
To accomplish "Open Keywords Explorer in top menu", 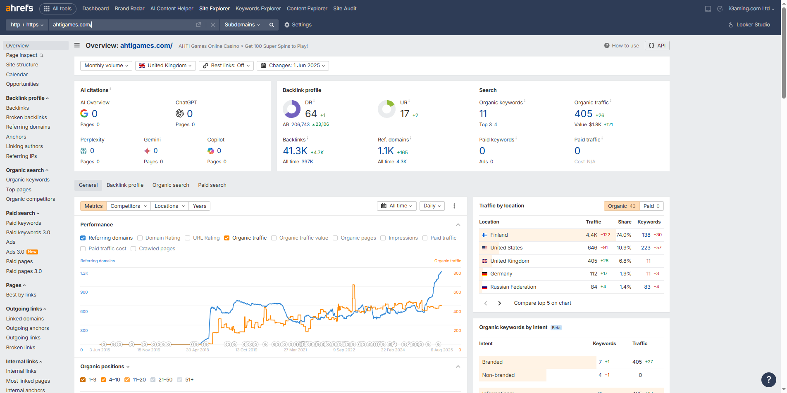I will point(258,9).
